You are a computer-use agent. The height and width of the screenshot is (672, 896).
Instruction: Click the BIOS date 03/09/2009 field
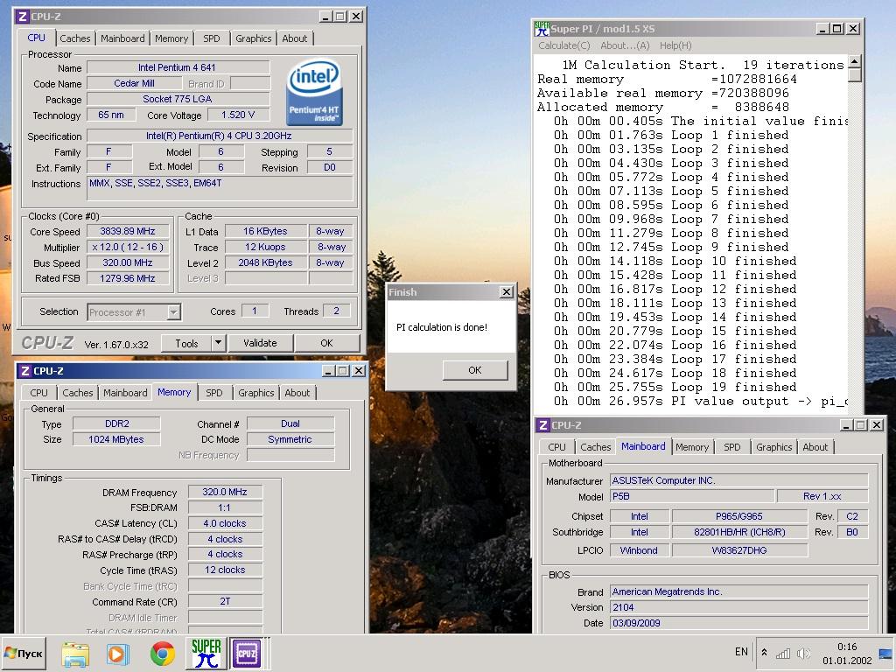tap(738, 623)
